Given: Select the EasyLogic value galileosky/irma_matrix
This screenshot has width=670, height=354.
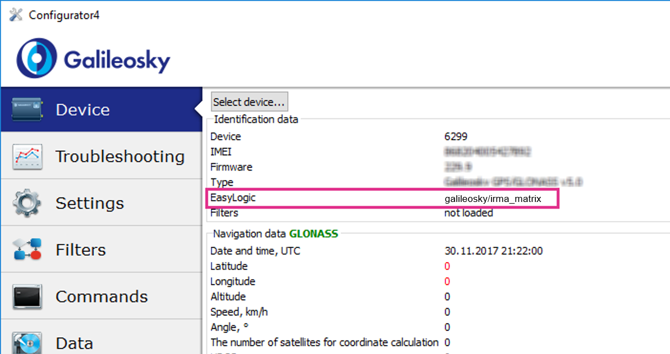Looking at the screenshot, I should 493,199.
